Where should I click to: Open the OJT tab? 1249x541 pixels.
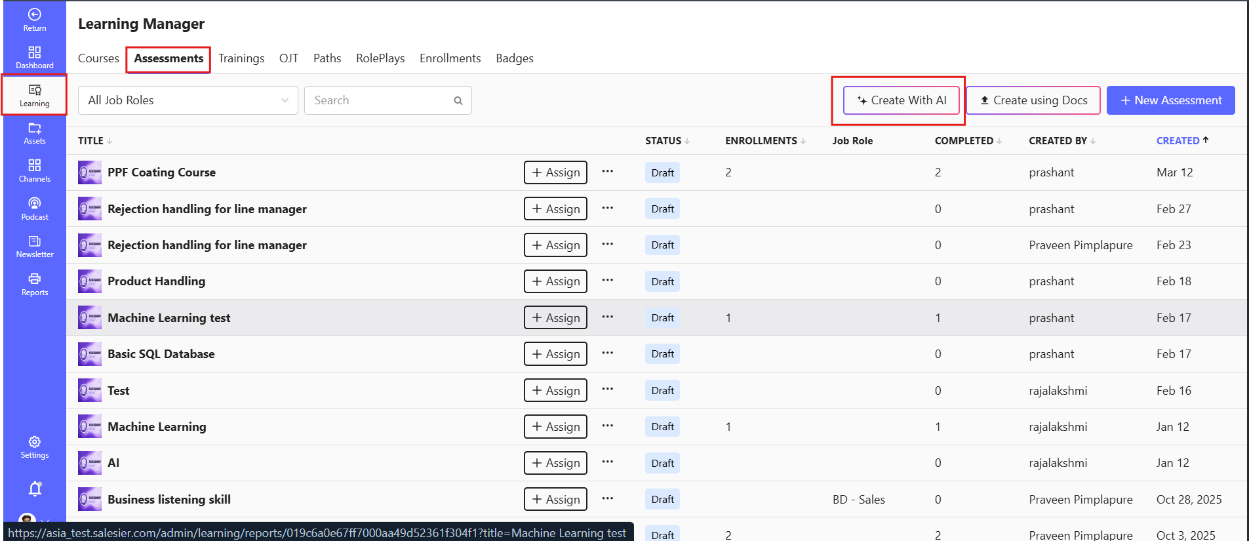288,58
